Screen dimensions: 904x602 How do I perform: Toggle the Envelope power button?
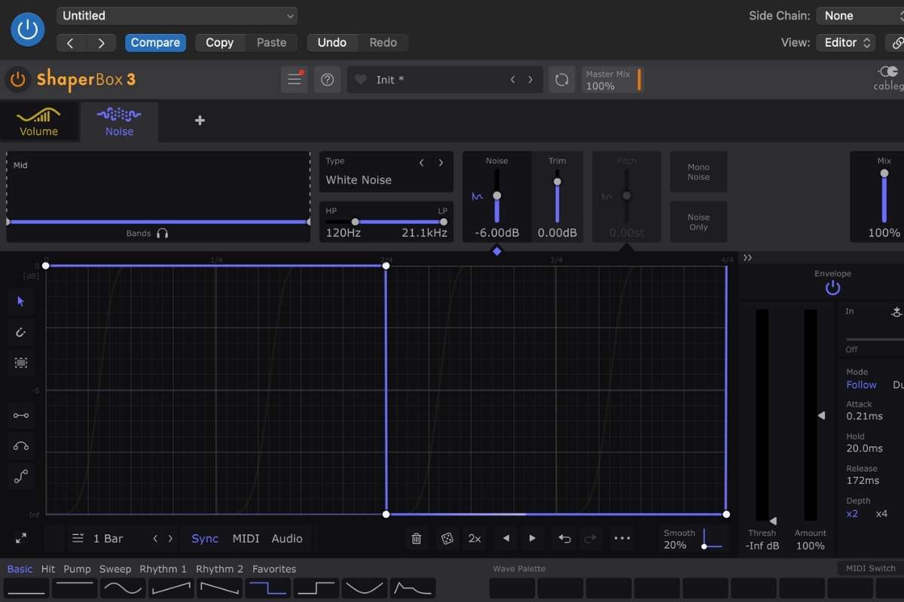click(832, 288)
